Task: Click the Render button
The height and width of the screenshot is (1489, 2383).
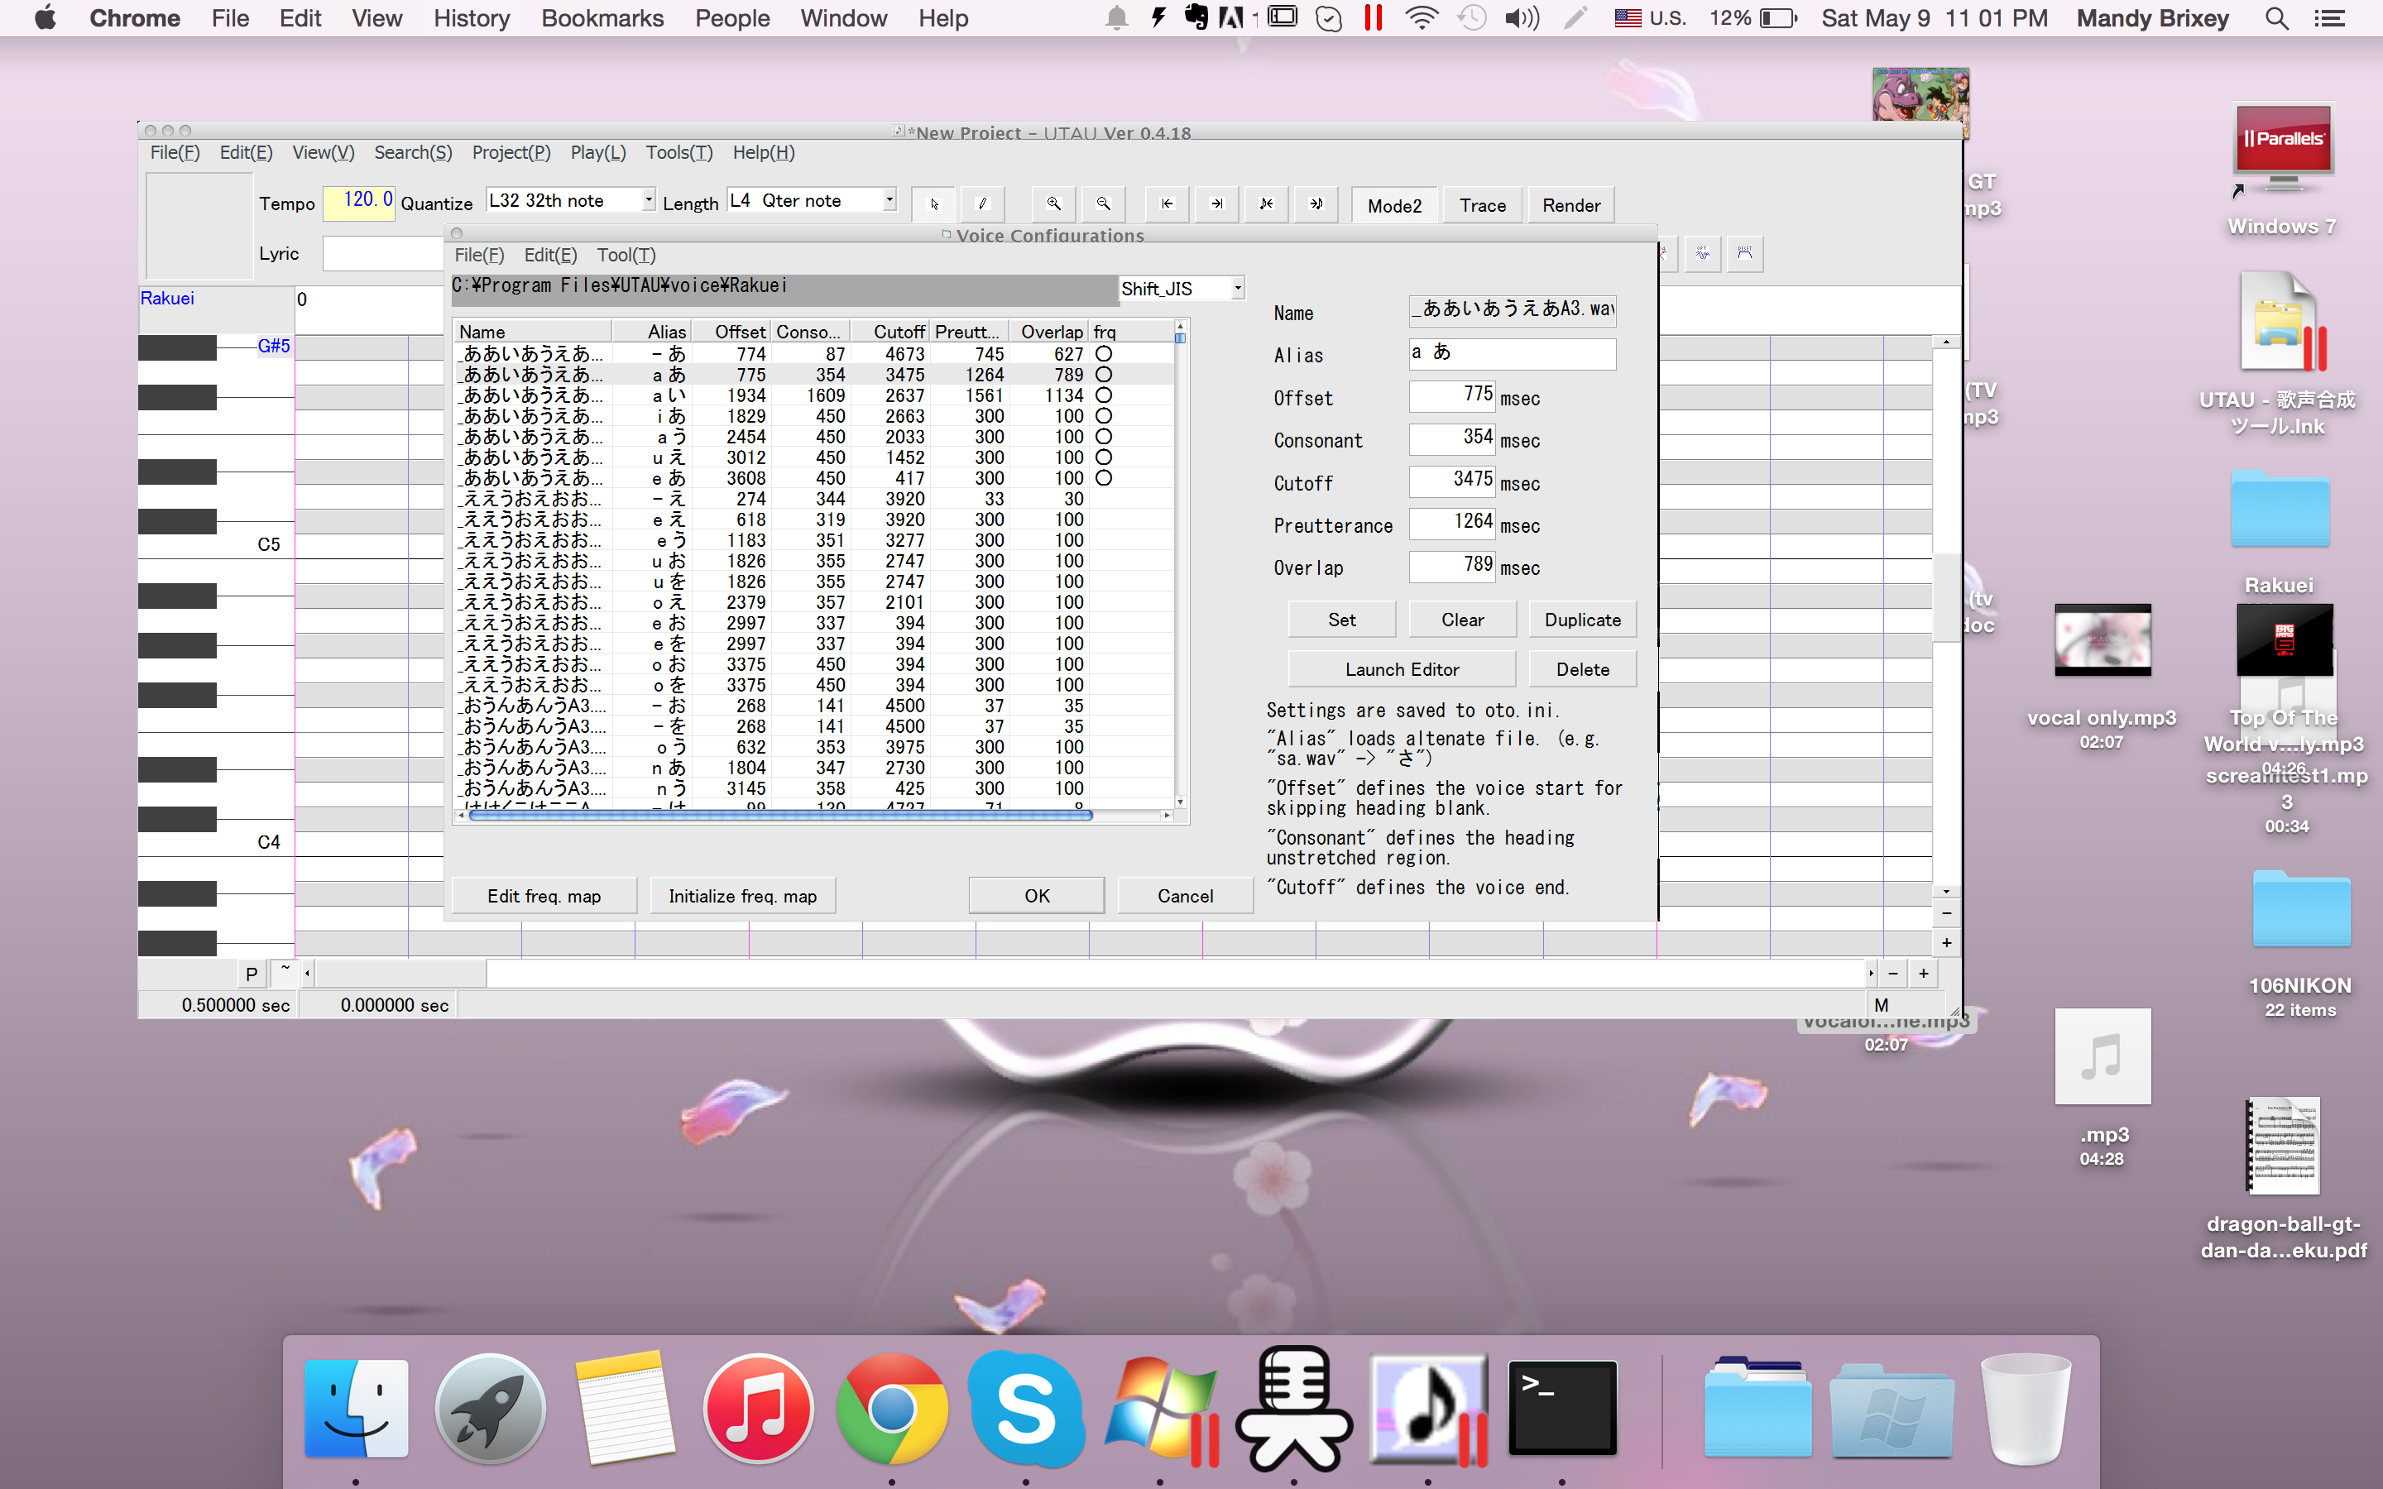Action: (1570, 205)
